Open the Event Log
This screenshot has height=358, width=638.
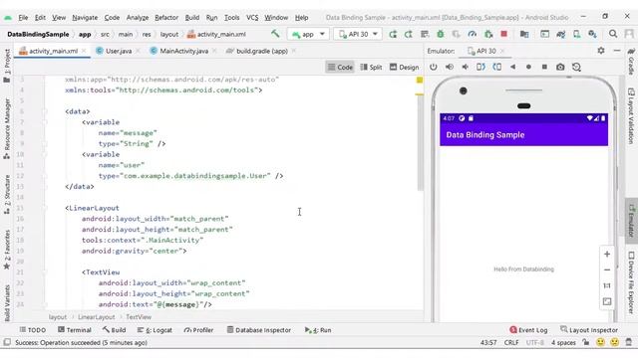click(528, 330)
